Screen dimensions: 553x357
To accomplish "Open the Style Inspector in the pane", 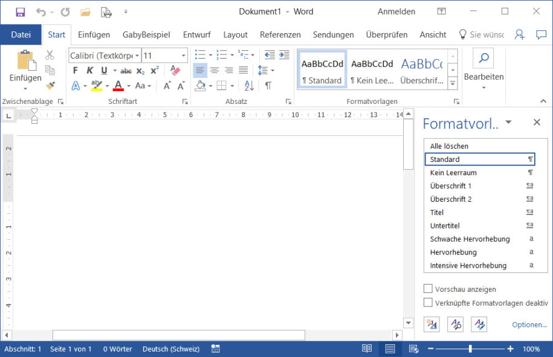I will [x=455, y=324].
